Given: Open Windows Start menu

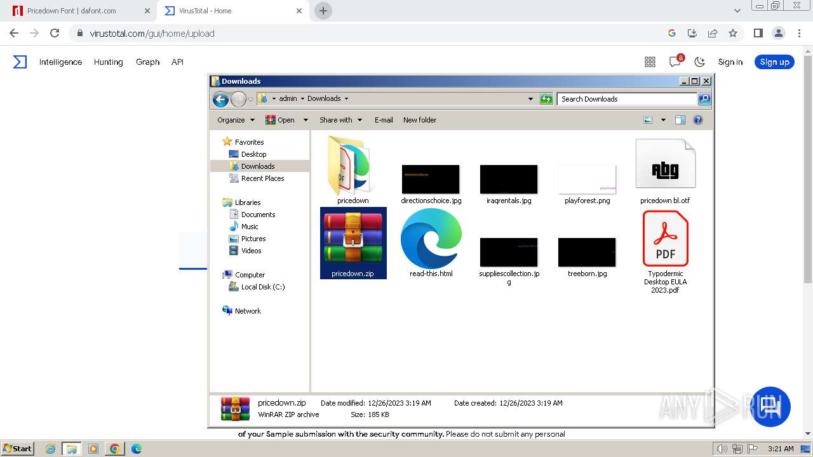Looking at the screenshot, I should (17, 448).
